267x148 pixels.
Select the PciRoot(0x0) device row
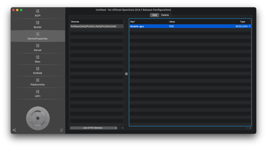point(97,26)
